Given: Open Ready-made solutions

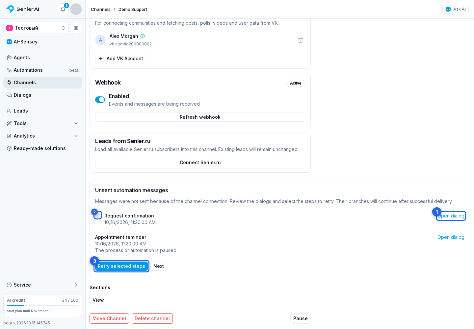Looking at the screenshot, I should (x=42, y=148).
